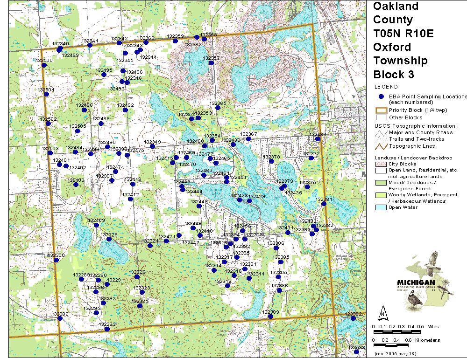The image size is (467, 358).
Task: Click the BBA Point Sampling legend dot
Action: pos(381,96)
